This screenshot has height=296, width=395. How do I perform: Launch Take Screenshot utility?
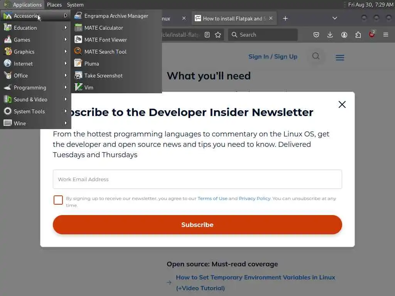(x=116, y=76)
